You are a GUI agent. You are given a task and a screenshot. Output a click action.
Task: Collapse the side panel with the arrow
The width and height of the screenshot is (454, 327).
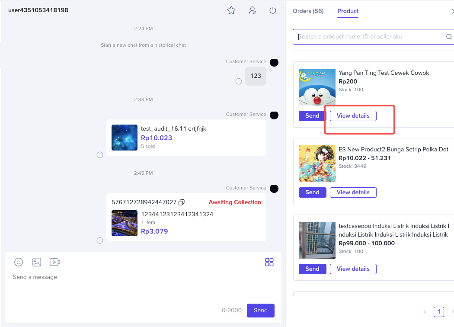click(451, 11)
